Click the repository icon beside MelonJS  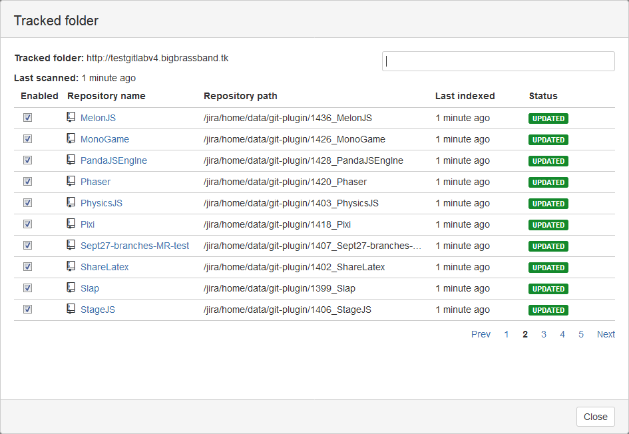(x=71, y=117)
